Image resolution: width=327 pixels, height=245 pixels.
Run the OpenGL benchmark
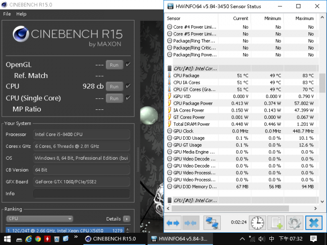coord(114,65)
